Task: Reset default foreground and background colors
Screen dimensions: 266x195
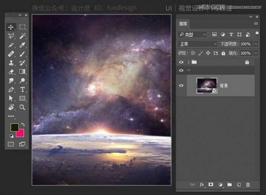Action: point(12,136)
